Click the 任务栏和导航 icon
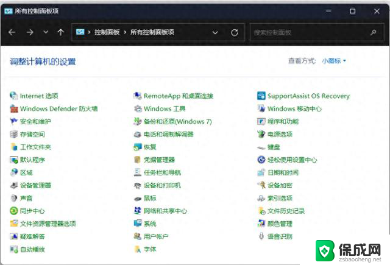Viewport: 390px width, 265px height. (x=138, y=172)
